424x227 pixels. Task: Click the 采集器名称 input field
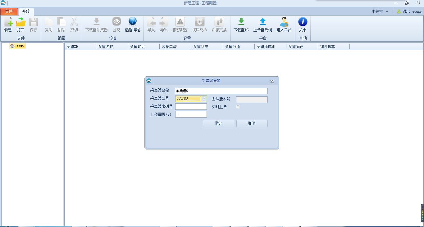221,91
